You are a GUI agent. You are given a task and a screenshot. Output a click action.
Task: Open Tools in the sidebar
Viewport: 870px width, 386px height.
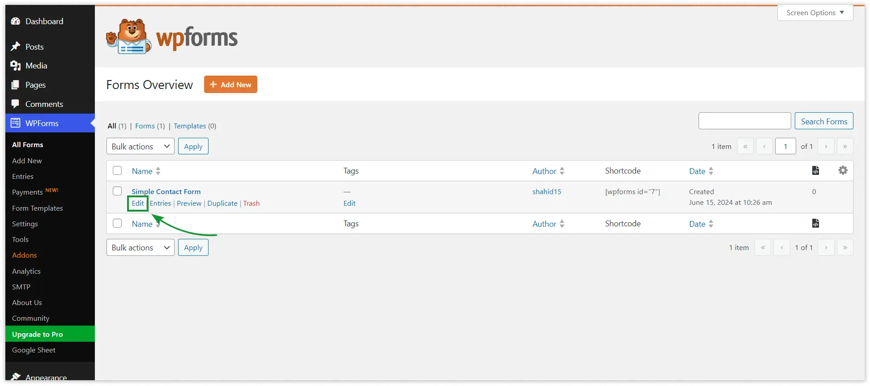(x=20, y=239)
